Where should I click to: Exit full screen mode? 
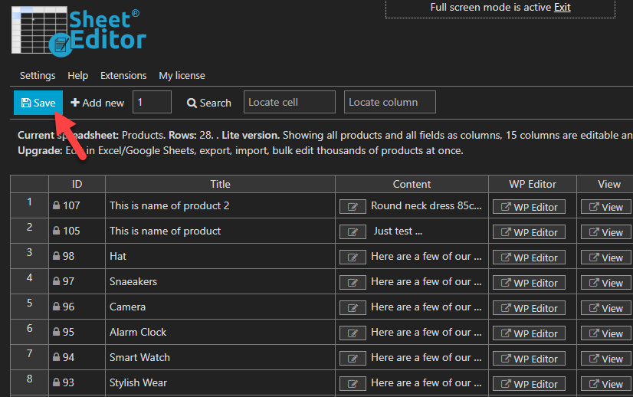tap(562, 7)
